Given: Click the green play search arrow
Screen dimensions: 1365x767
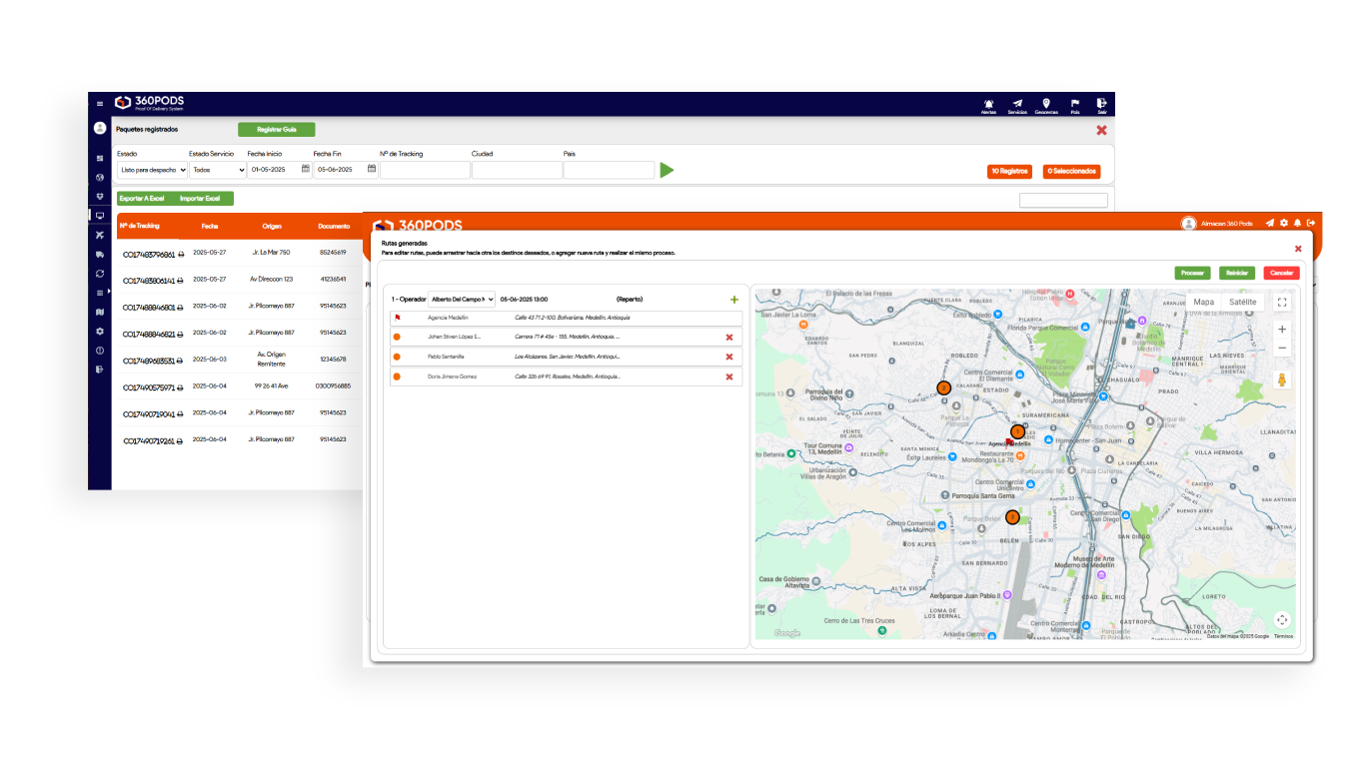Looking at the screenshot, I should tap(667, 171).
